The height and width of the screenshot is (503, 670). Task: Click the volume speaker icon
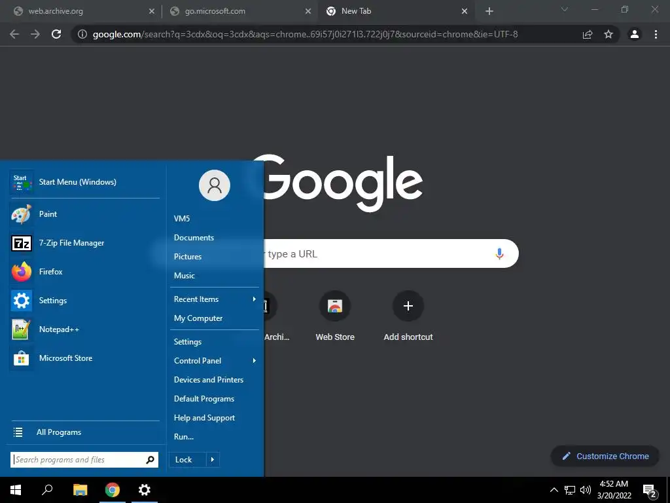586,490
